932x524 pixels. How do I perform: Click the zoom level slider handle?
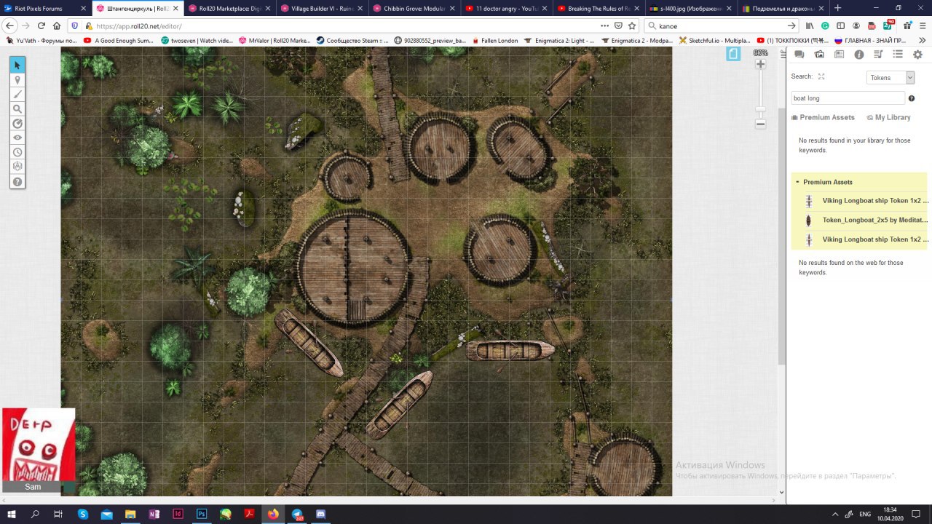coord(760,110)
